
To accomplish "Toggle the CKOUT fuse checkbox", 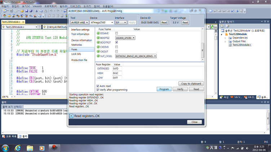I will pos(116,51).
